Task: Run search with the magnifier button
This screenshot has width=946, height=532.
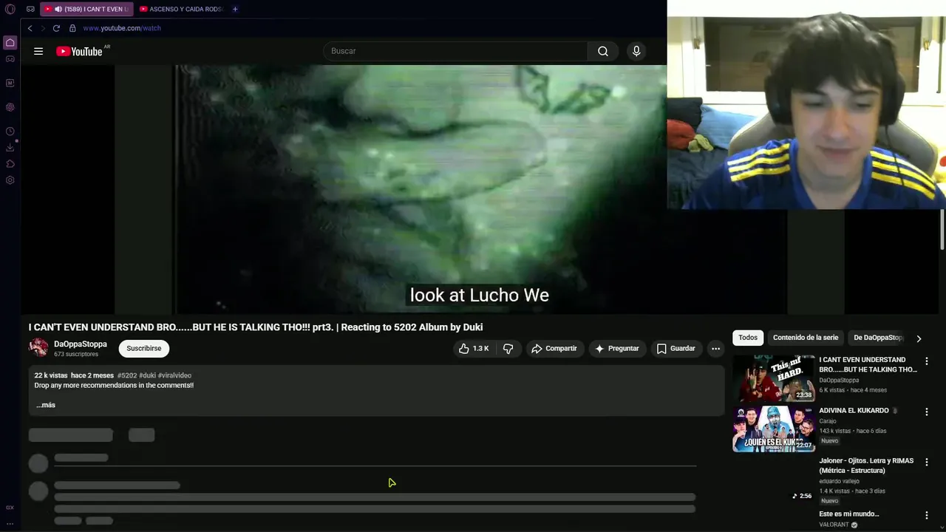Action: tap(603, 51)
